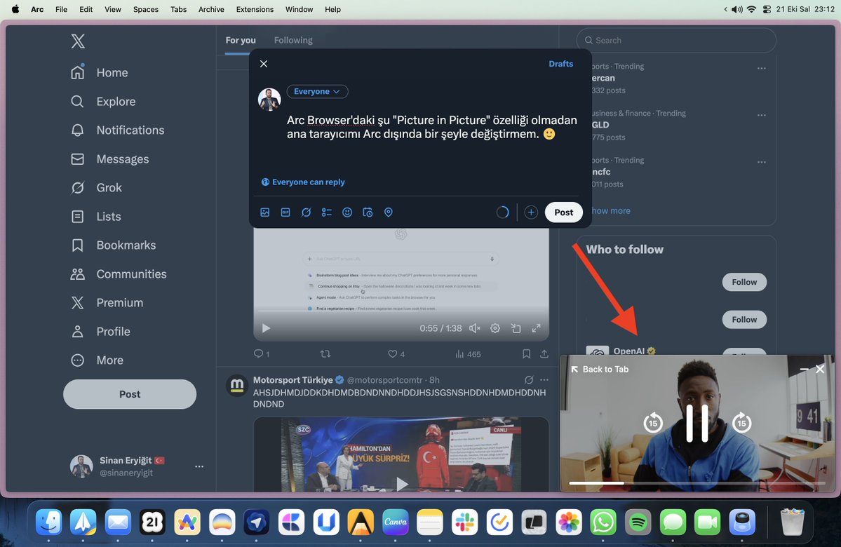
Task: Repost the video post
Action: [x=325, y=354]
